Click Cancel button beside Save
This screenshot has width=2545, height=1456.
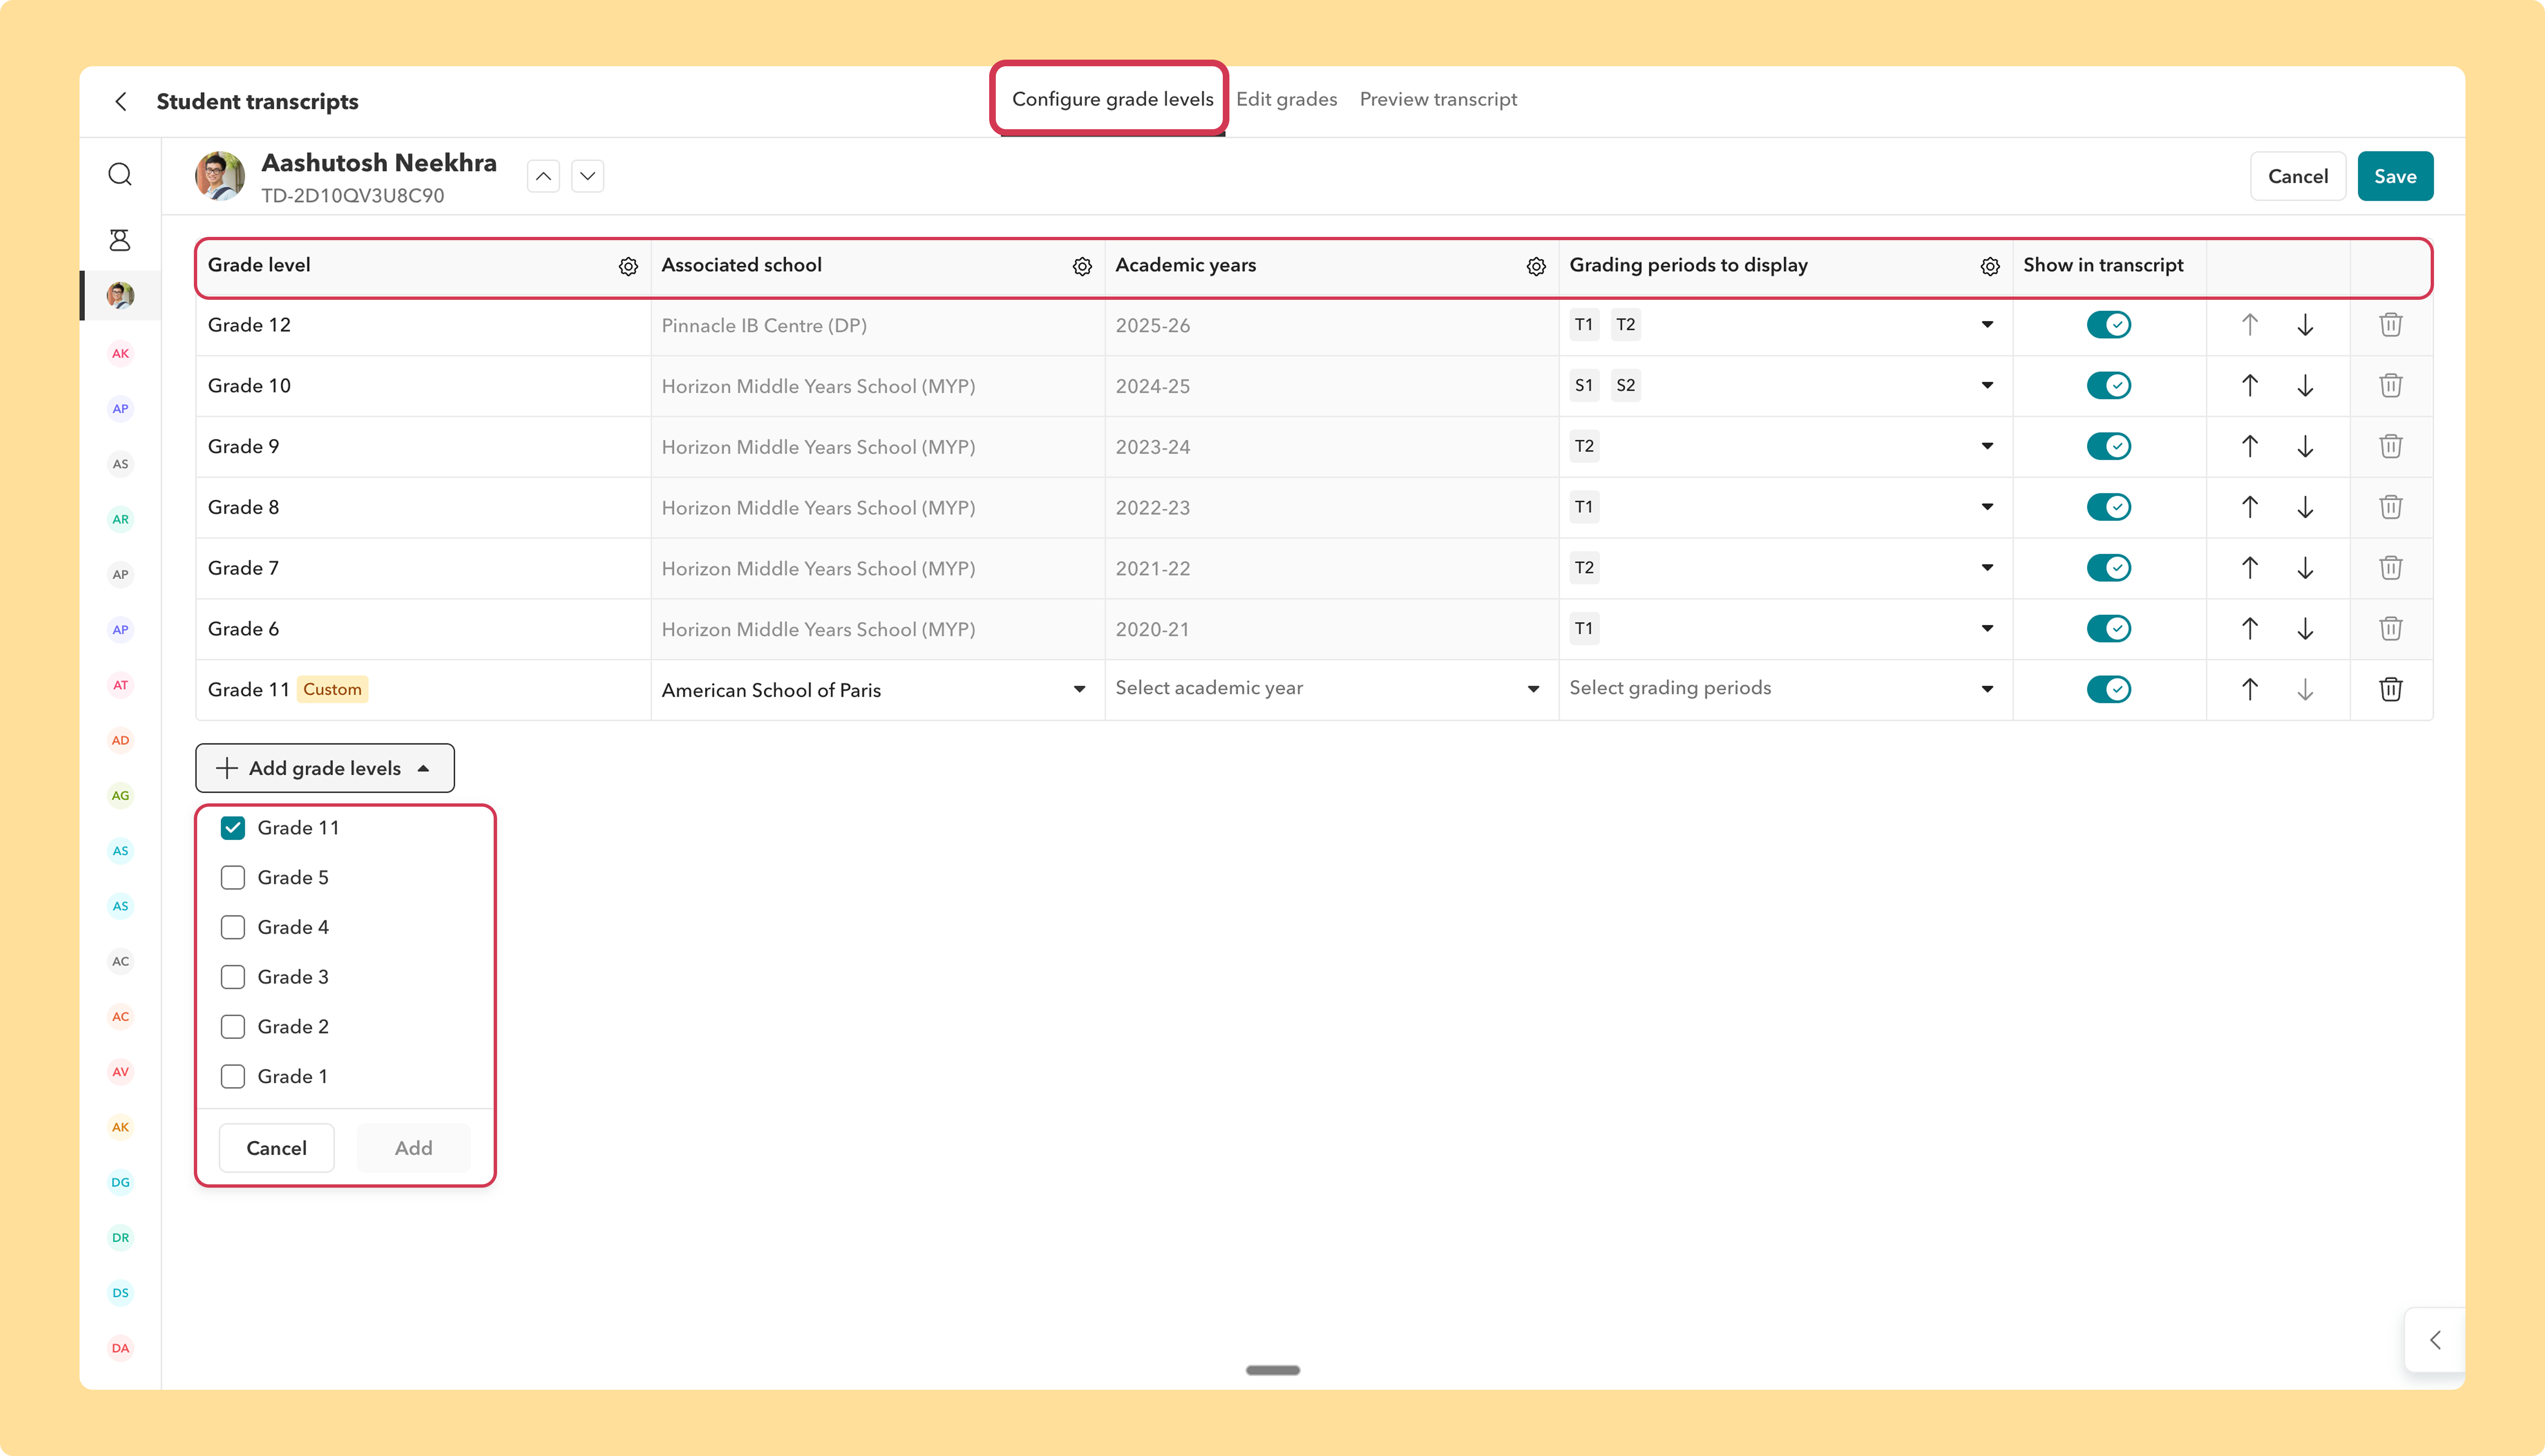pos(2298,177)
